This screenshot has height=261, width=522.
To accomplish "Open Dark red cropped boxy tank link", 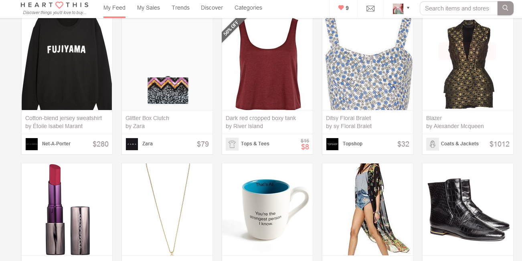I will tap(261, 118).
